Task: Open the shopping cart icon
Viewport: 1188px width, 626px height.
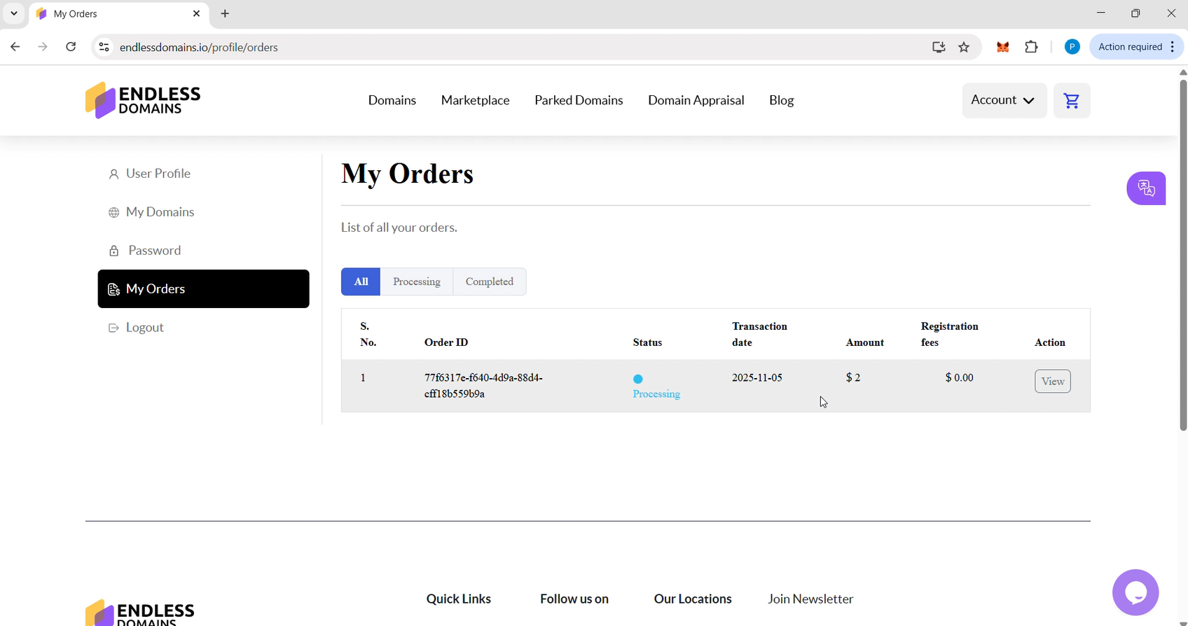Action: tap(1071, 101)
